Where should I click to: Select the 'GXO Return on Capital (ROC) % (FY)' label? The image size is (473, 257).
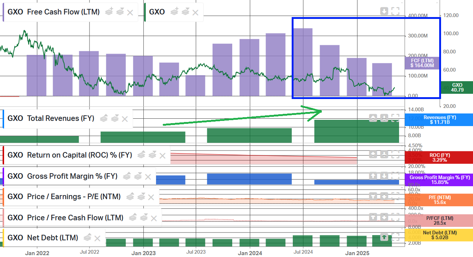(x=70, y=155)
